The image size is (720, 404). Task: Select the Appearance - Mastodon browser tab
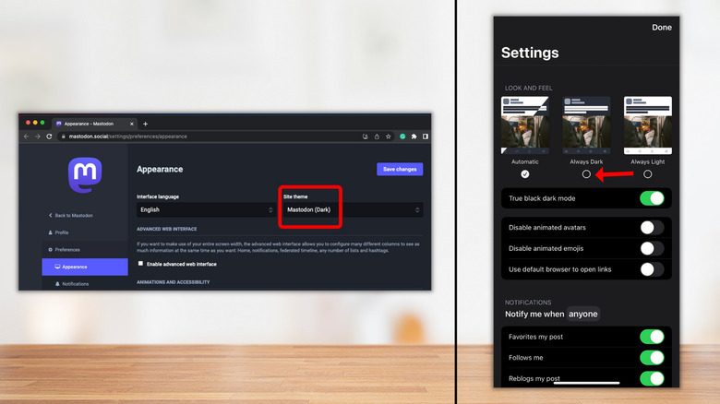(94, 124)
